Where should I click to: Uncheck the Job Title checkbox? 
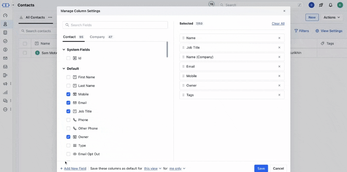68,111
